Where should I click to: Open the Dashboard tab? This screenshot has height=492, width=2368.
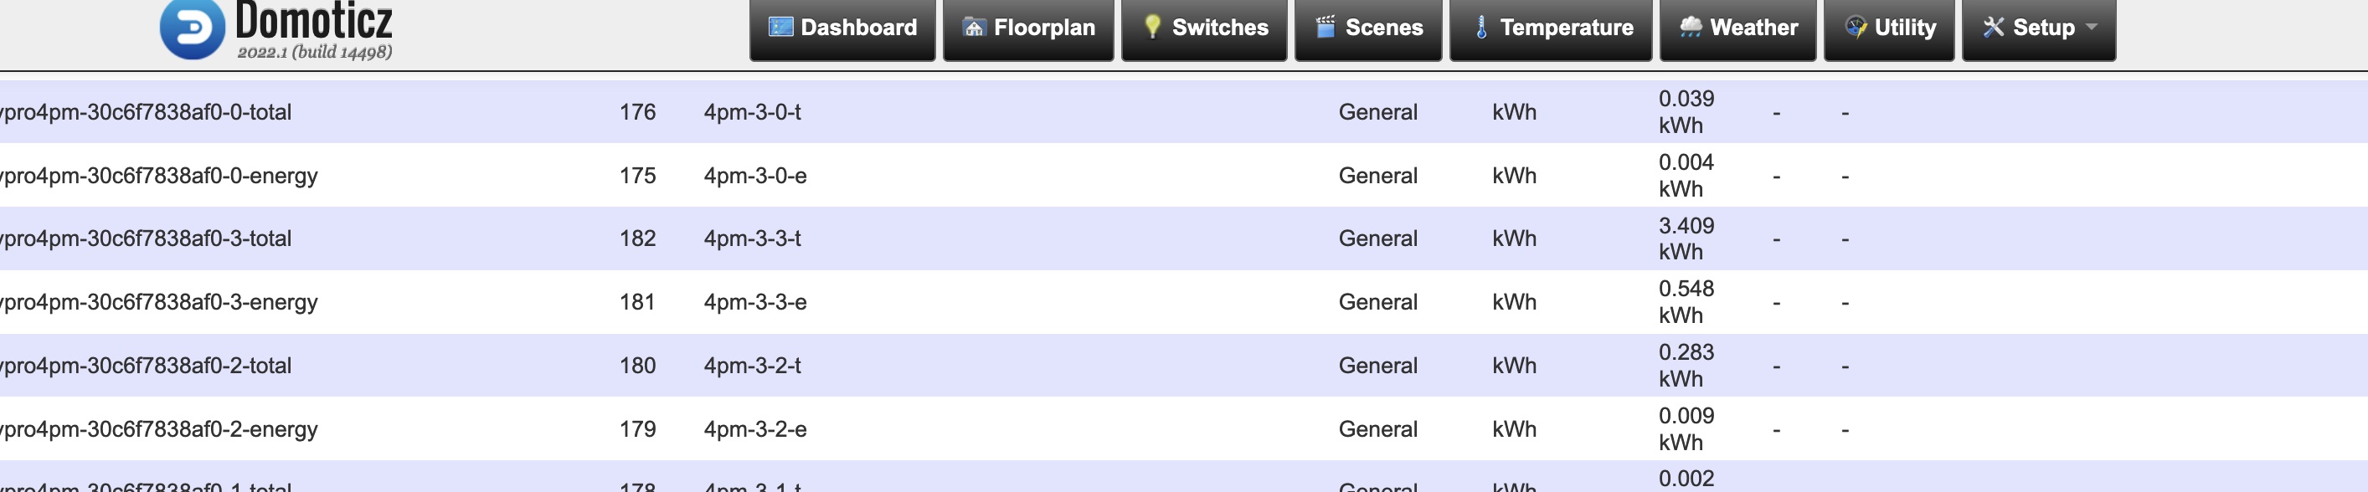[x=842, y=29]
